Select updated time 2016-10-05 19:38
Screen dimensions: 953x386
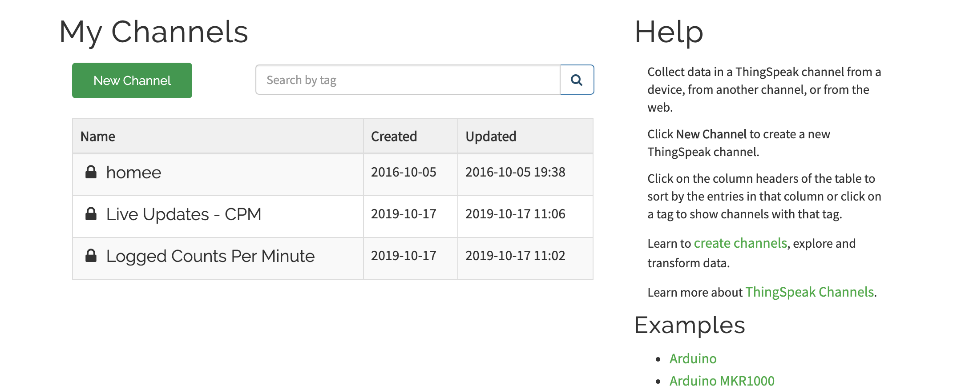(x=515, y=172)
